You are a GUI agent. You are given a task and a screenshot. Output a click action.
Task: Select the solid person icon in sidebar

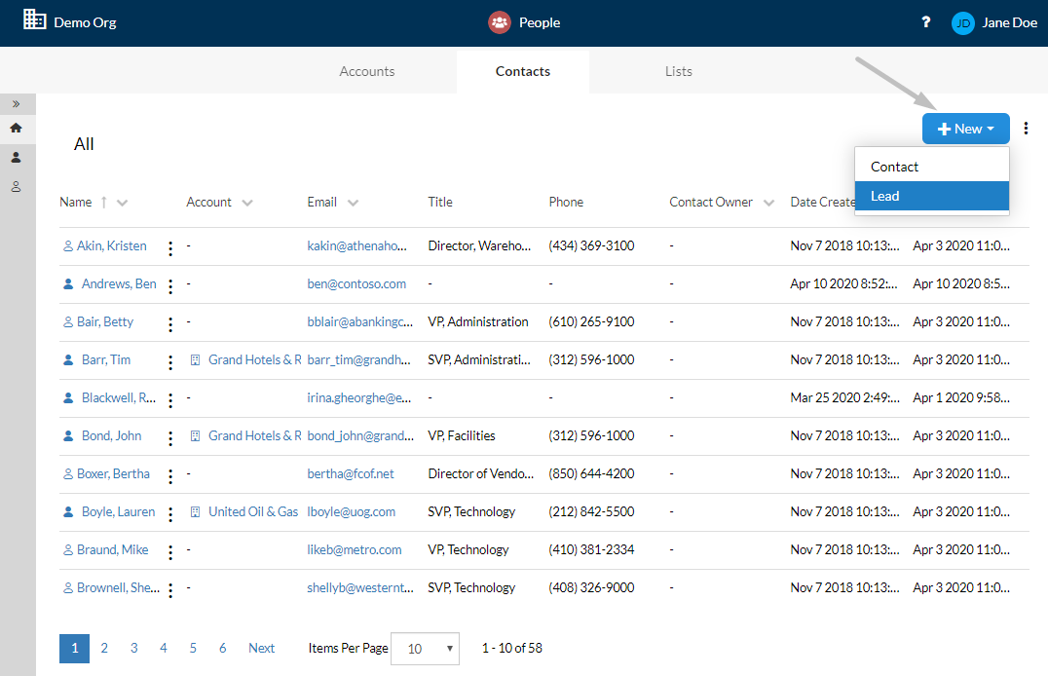pos(16,157)
